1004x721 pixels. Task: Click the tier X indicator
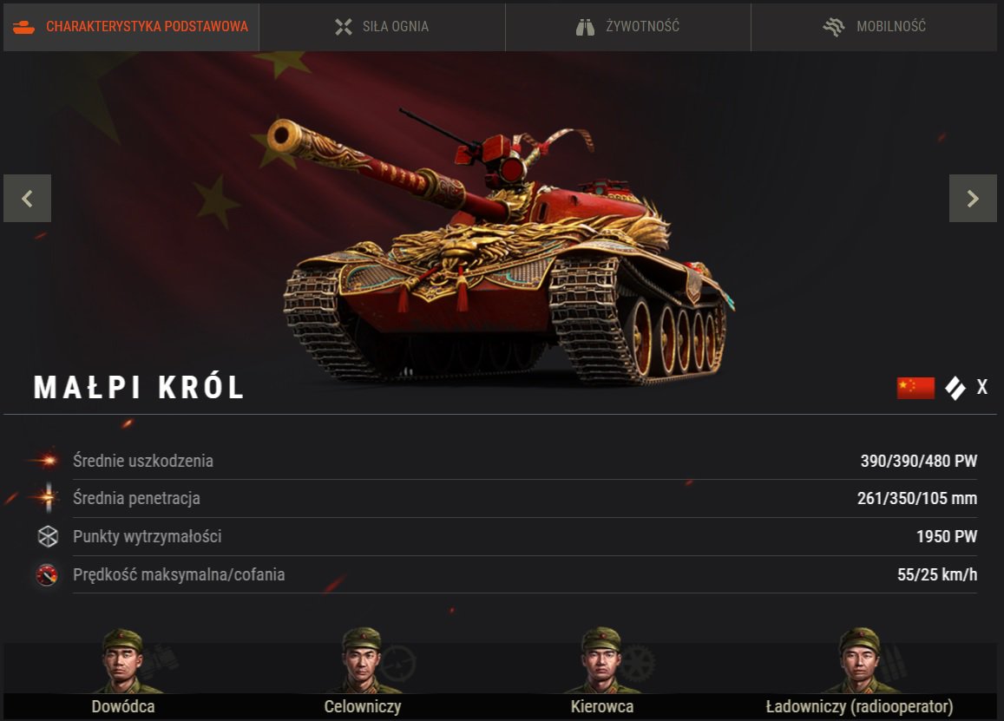(x=982, y=387)
